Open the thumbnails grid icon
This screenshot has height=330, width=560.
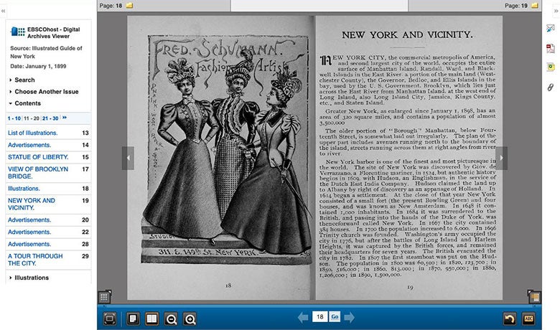coord(104,297)
